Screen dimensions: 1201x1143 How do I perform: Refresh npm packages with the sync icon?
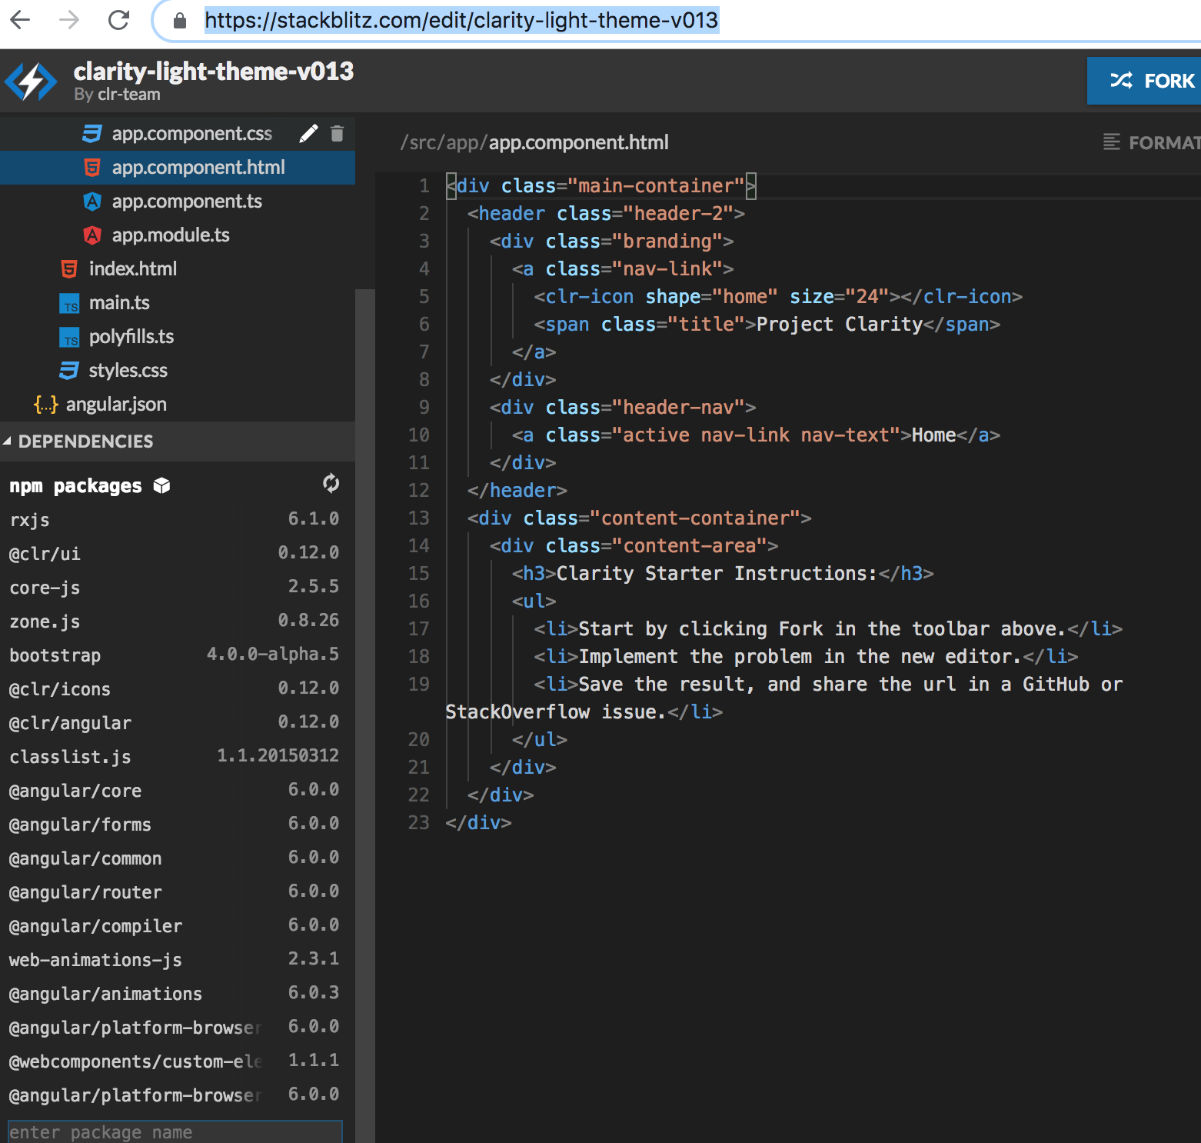click(x=331, y=483)
